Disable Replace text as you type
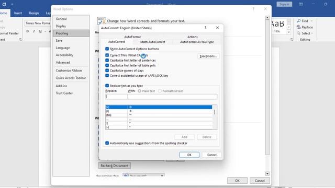The height and width of the screenshot is (188, 335). tap(107, 86)
